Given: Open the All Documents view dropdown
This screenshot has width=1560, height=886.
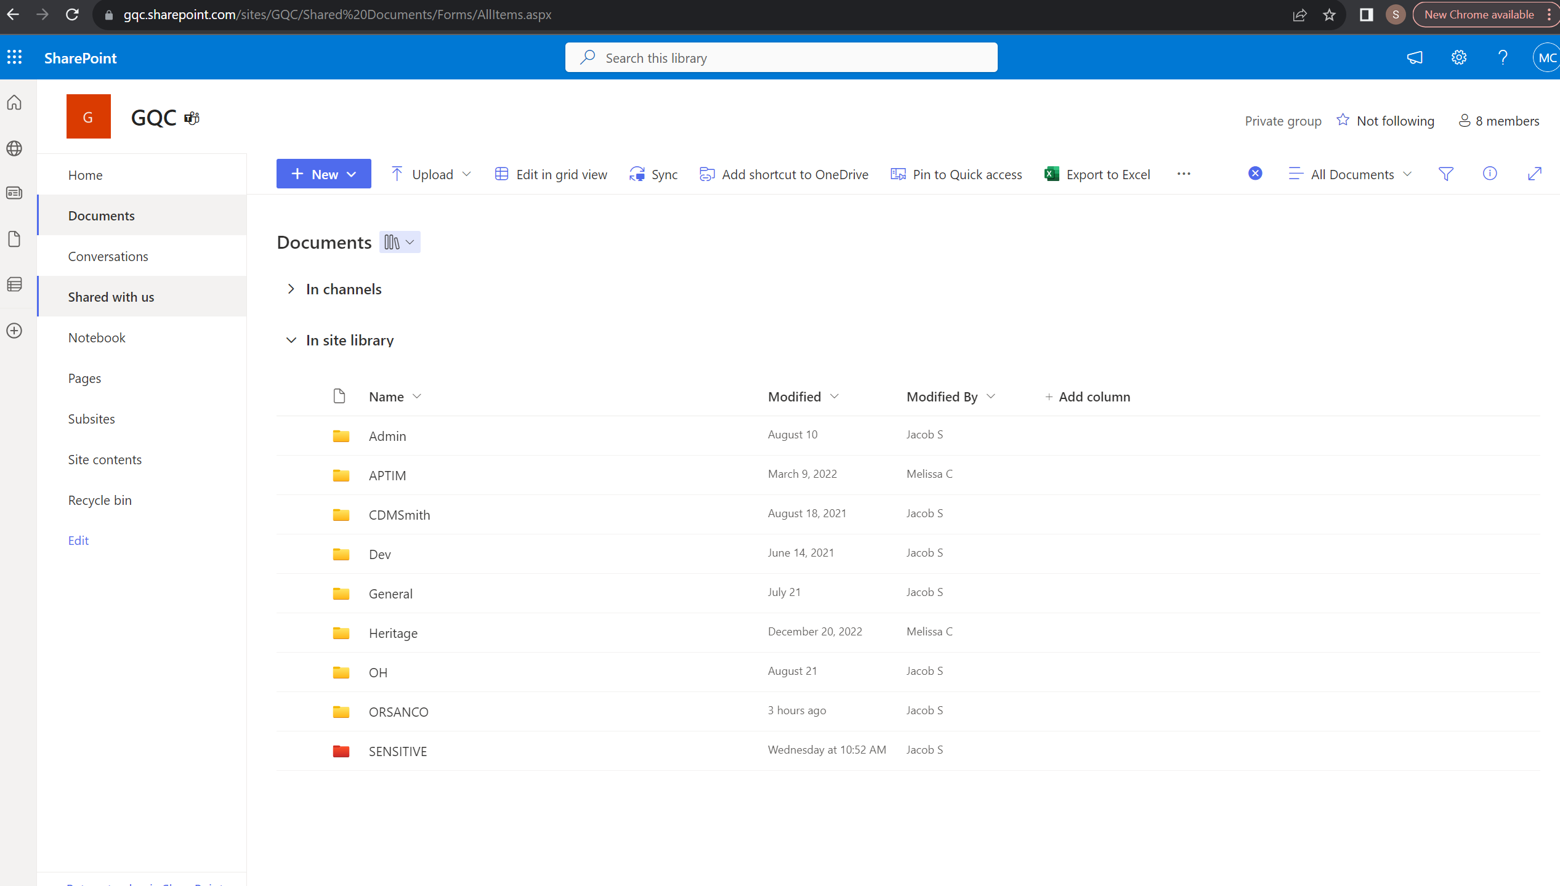Looking at the screenshot, I should coord(1351,174).
